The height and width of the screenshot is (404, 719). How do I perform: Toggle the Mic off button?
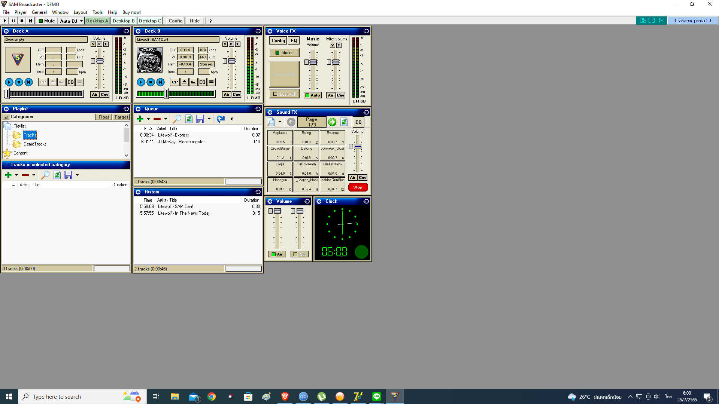point(284,53)
